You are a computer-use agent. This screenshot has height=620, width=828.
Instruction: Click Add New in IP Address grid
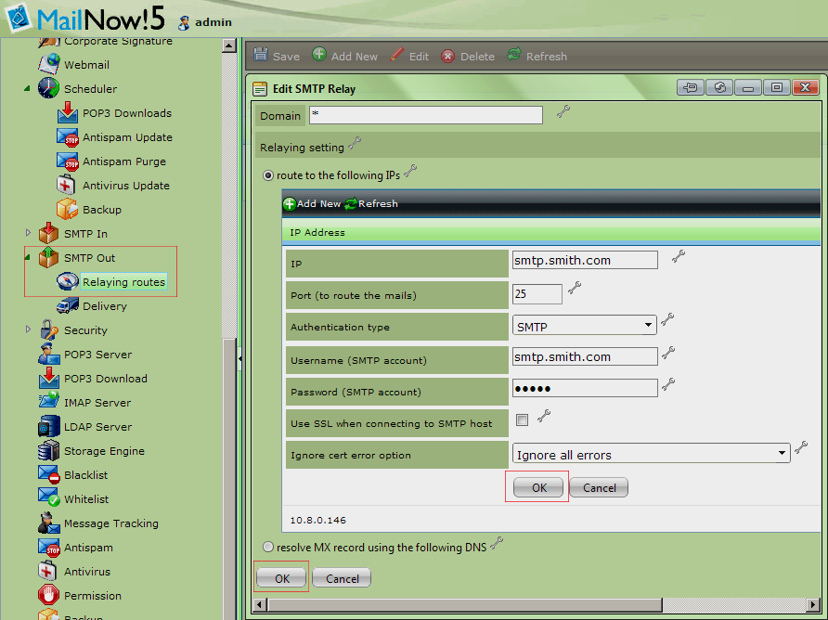312,203
